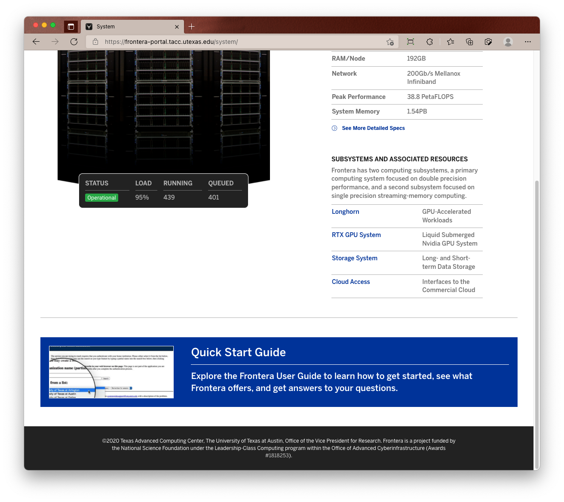Click the Quick Start Guide thumbnail
Image resolution: width=564 pixels, height=502 pixels.
111,372
